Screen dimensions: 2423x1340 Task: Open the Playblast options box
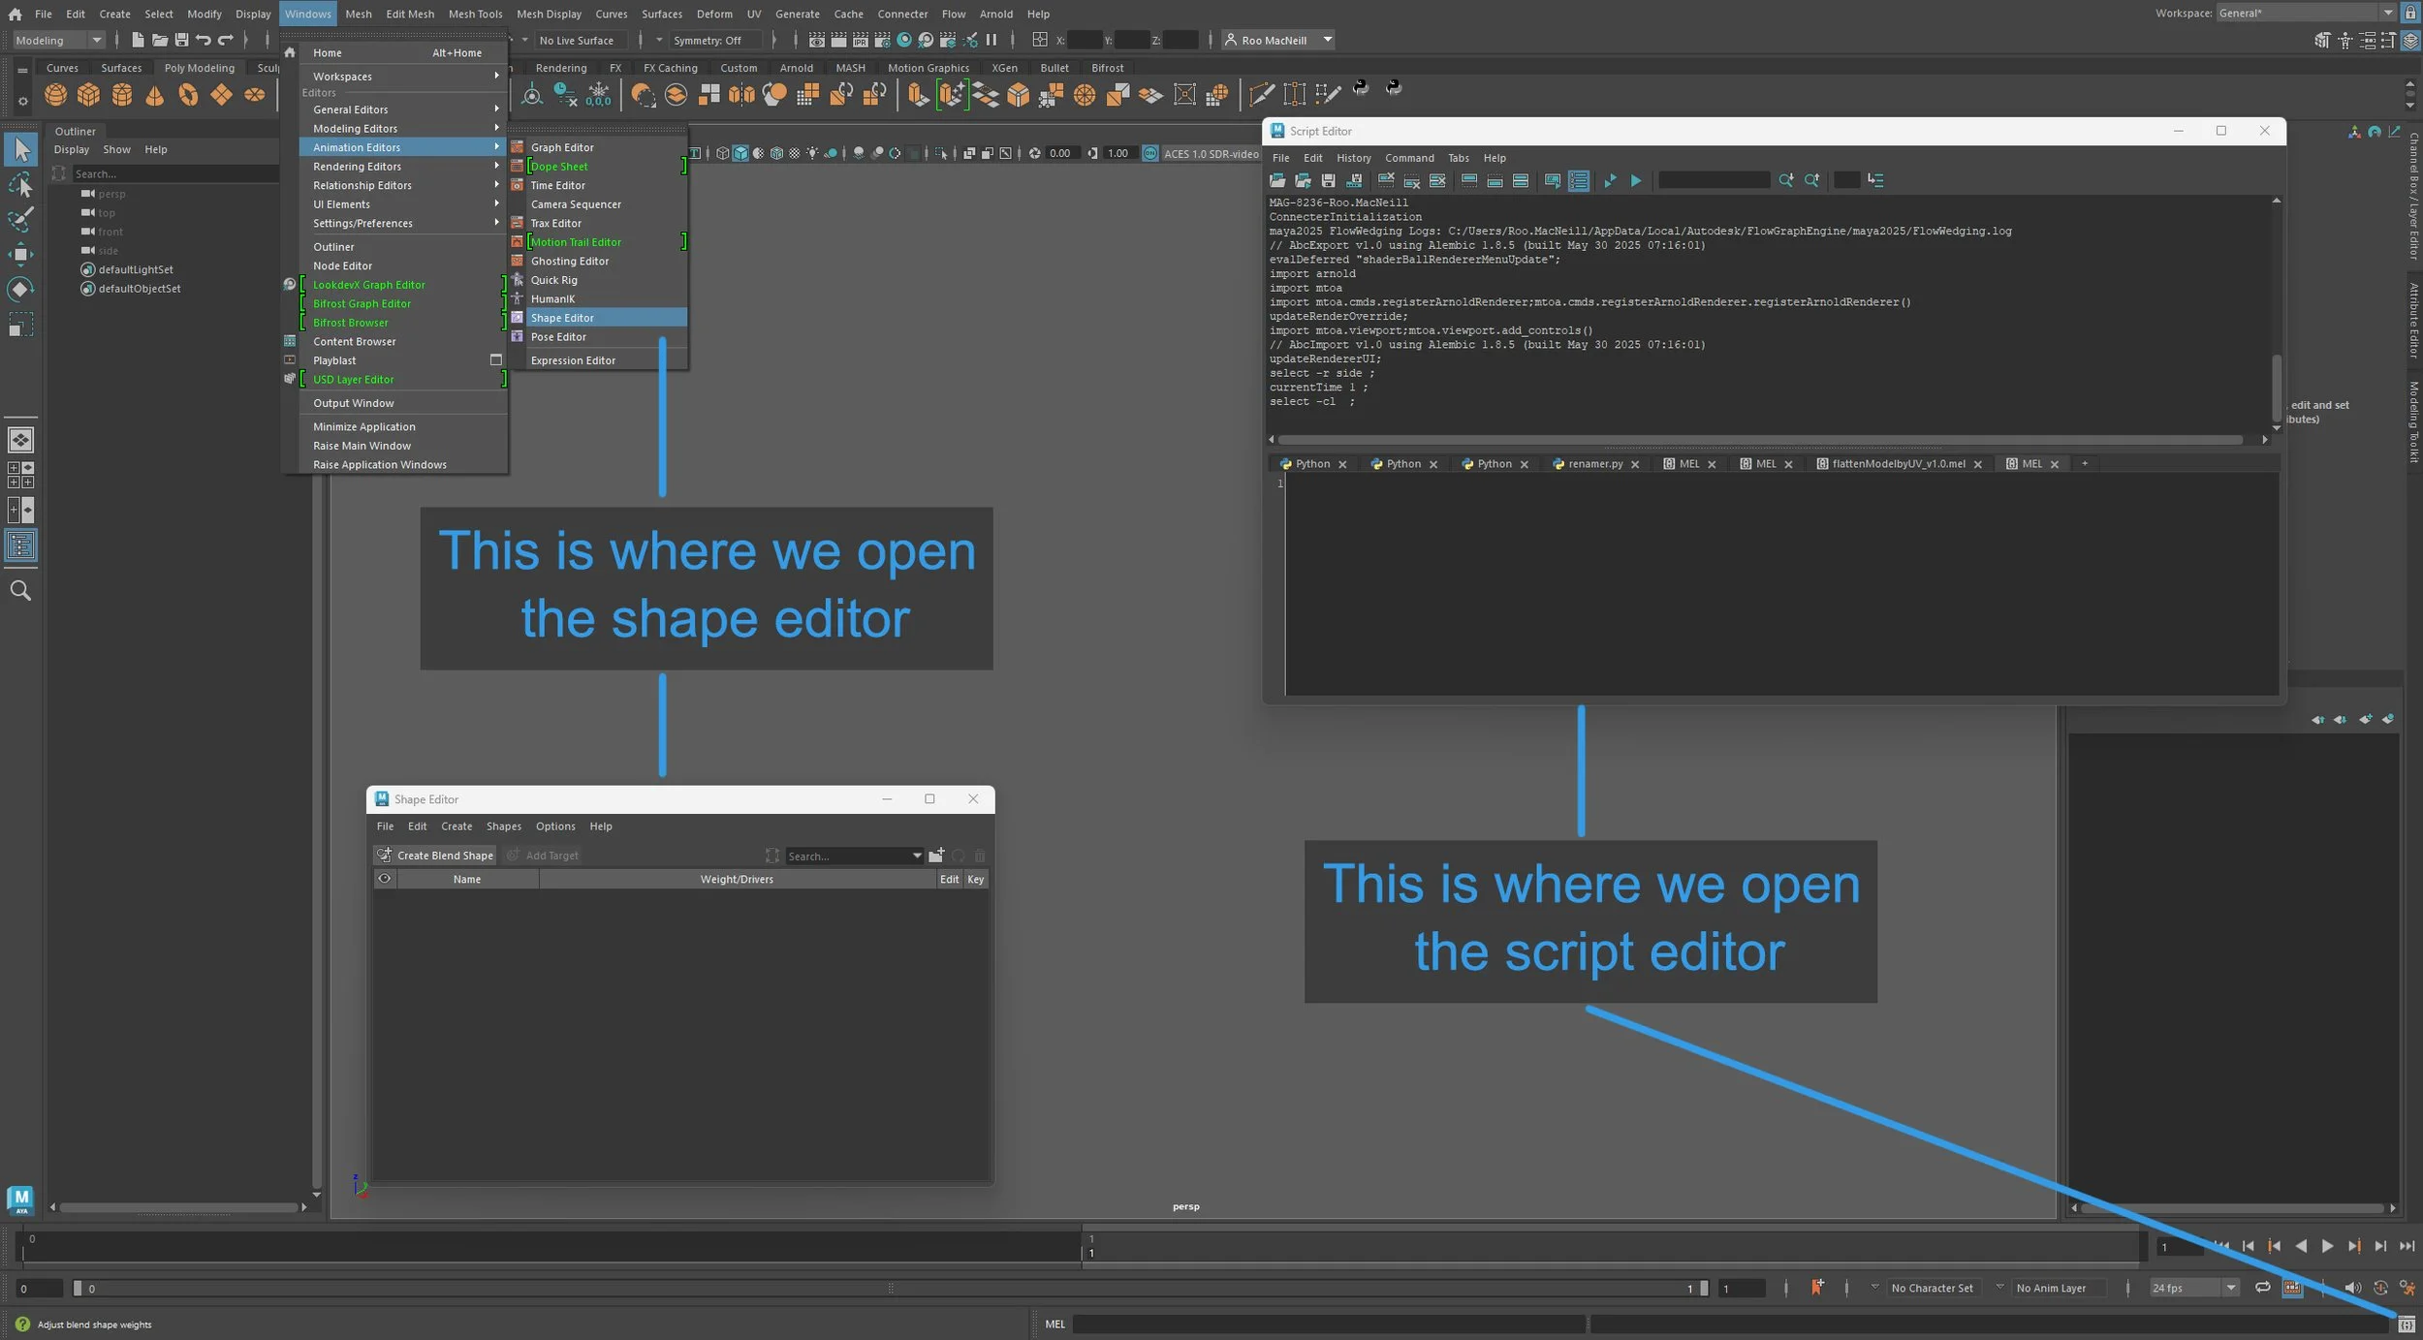tap(496, 359)
